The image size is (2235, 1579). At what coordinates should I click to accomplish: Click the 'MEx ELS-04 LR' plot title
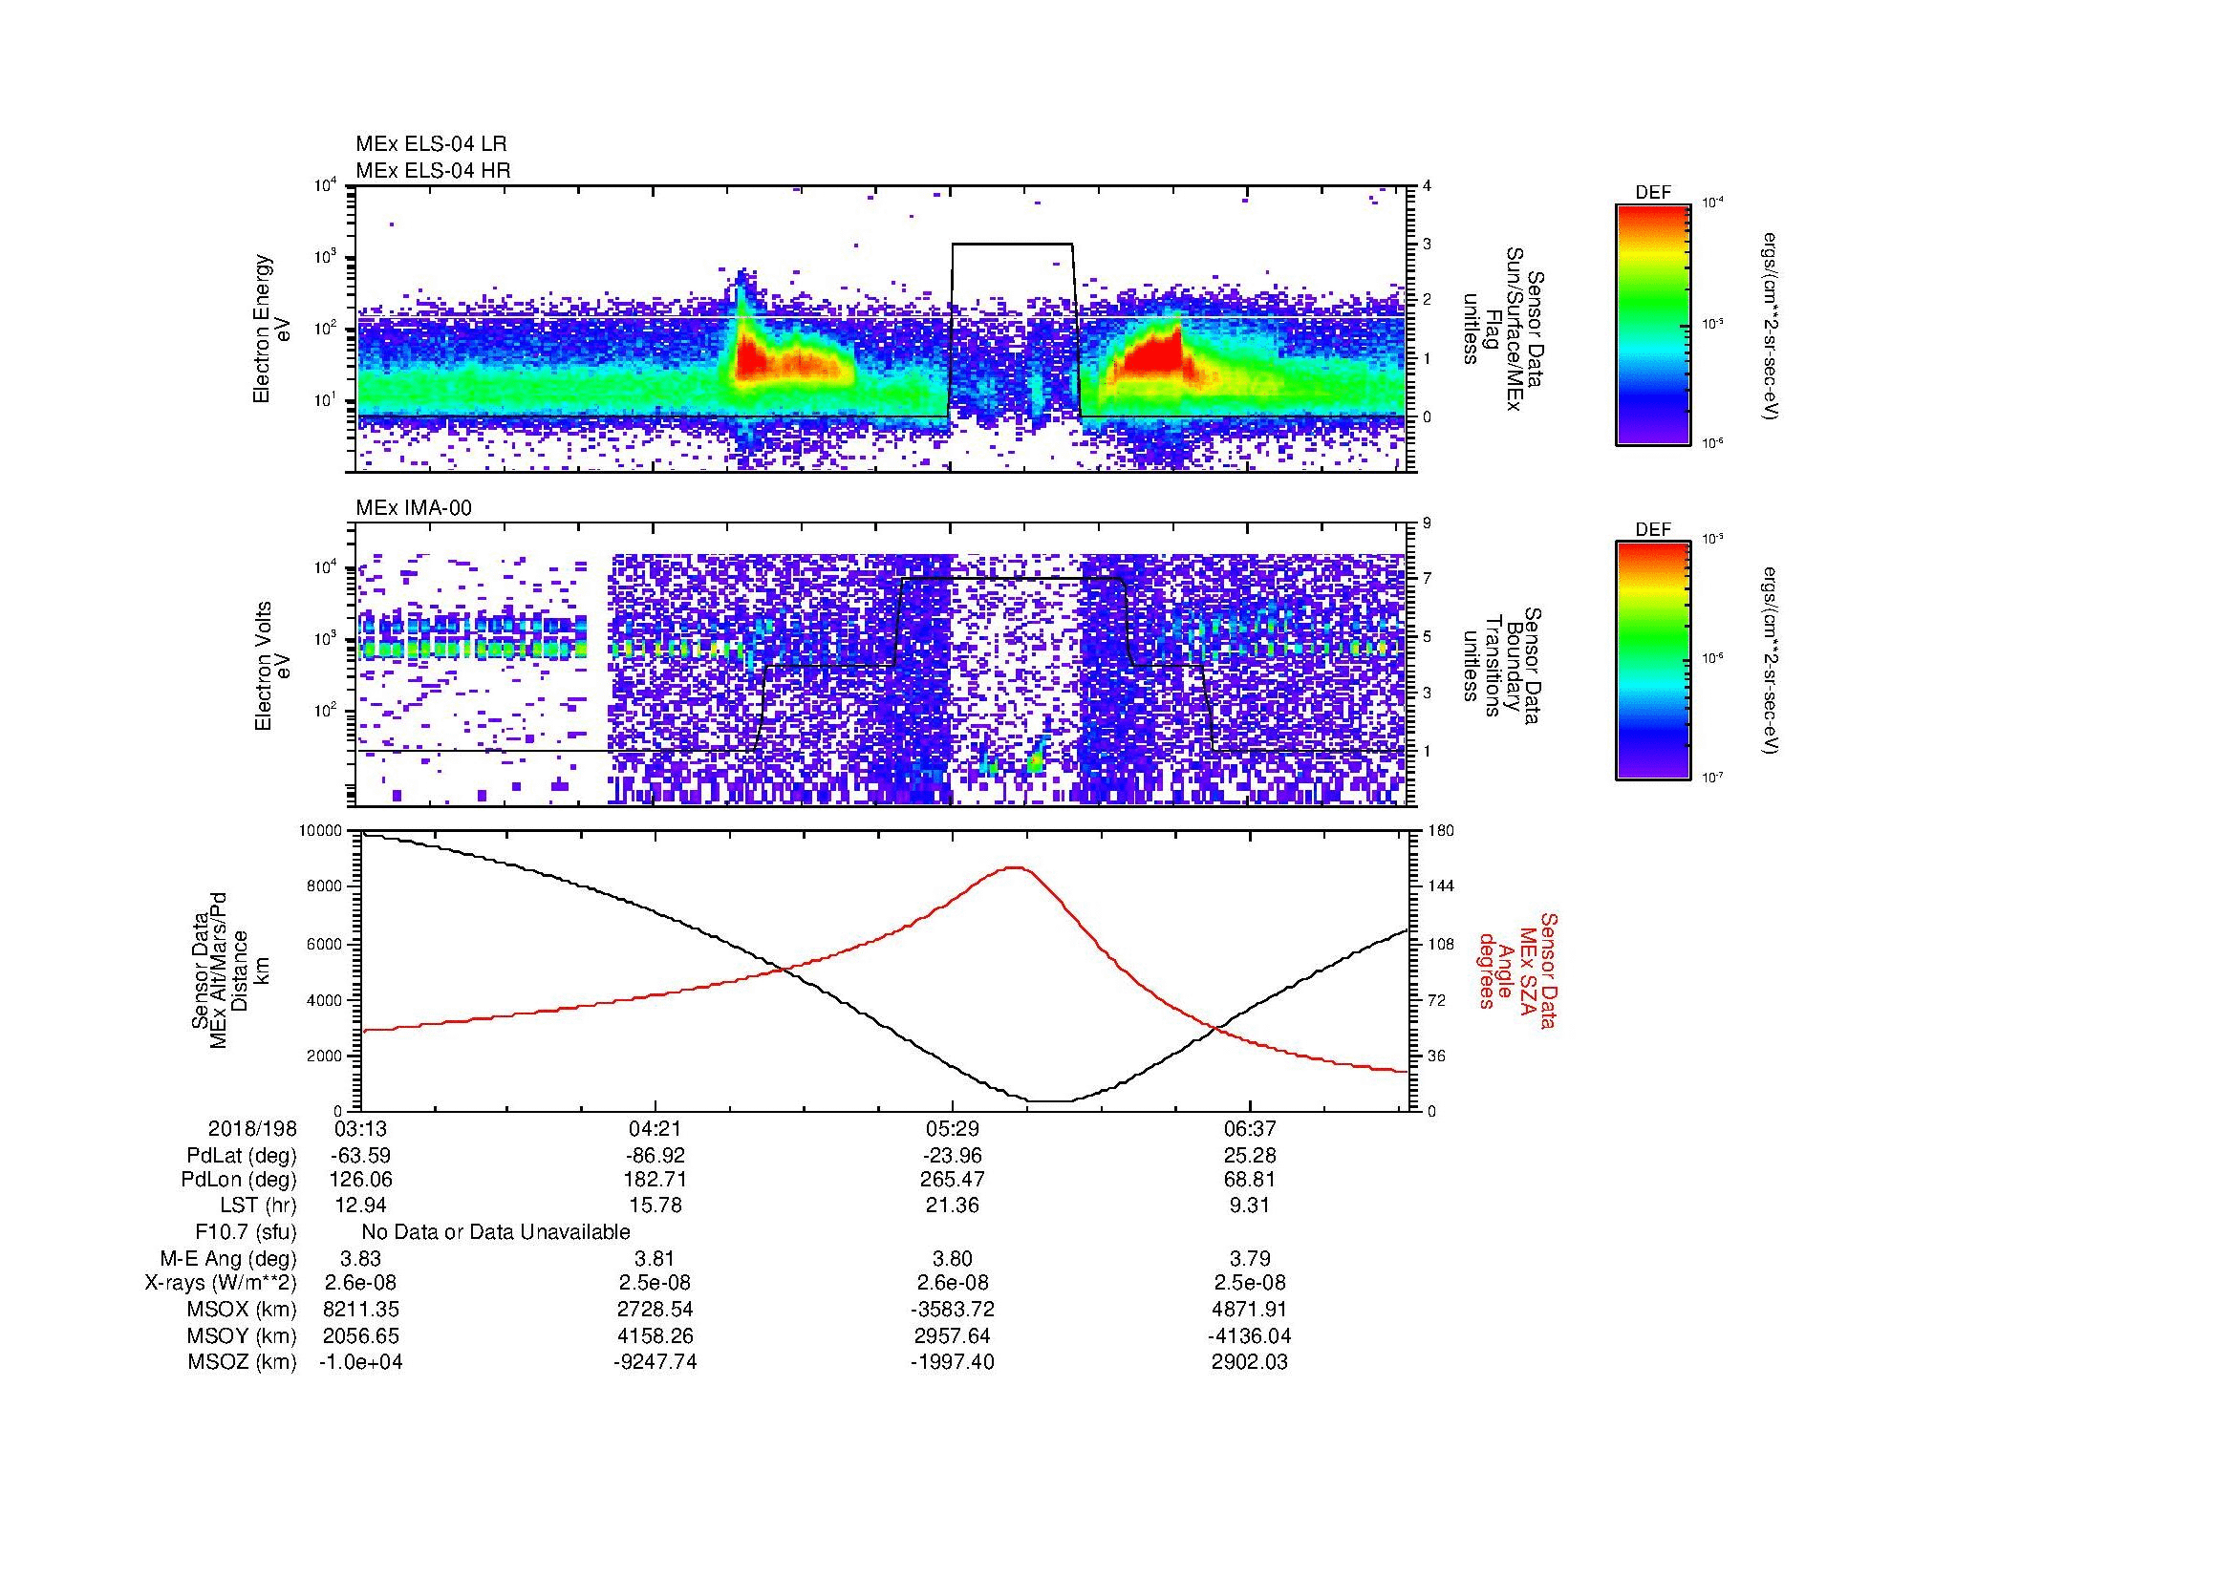431,144
